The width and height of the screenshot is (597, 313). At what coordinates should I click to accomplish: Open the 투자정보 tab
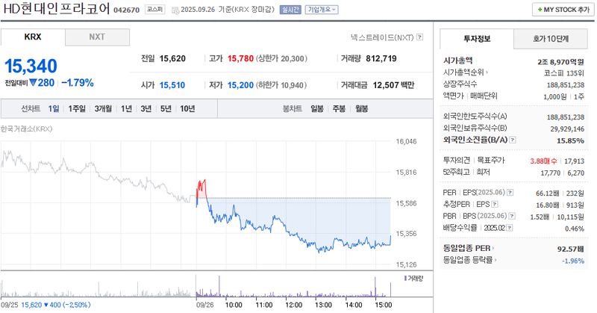pos(477,39)
